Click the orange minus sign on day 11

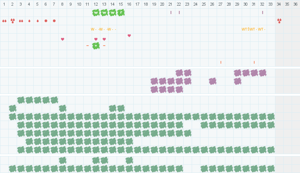87,46
